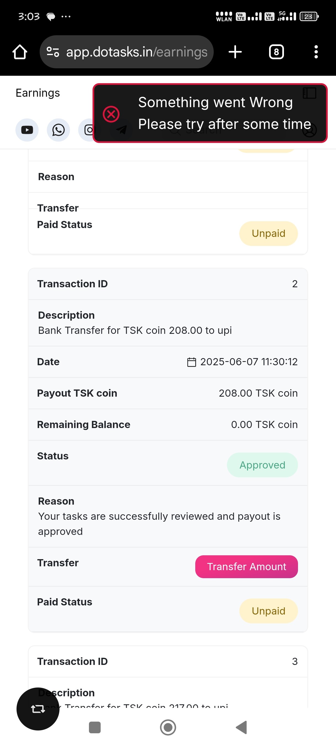Click the calendar icon beside the date
The width and height of the screenshot is (336, 747).
click(191, 362)
